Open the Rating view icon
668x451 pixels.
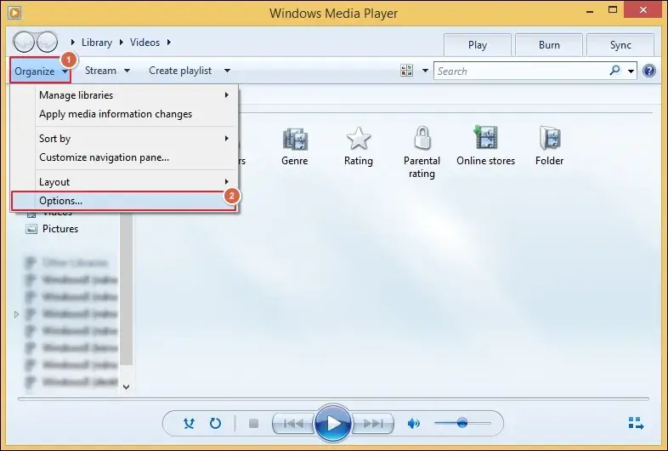(359, 139)
